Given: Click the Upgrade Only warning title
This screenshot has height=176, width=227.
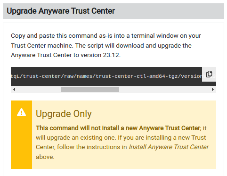Looking at the screenshot, I should point(64,114).
